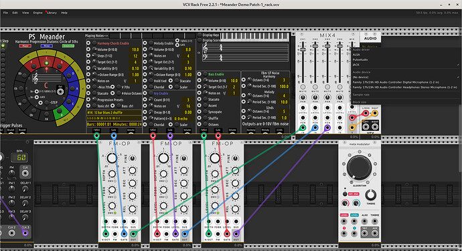
Task: Click Harmony Steps (1-12) knob
Action: point(94,55)
